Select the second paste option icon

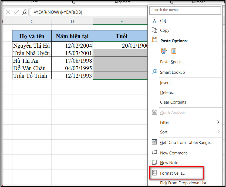click(x=174, y=51)
